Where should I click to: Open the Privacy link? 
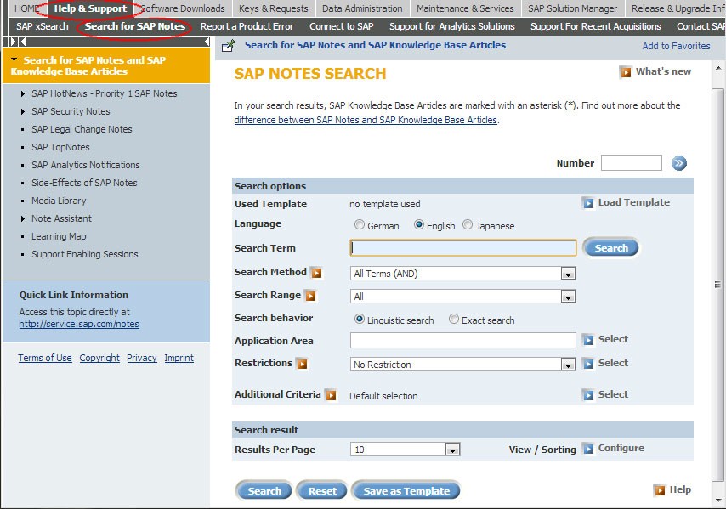pyautogui.click(x=142, y=358)
